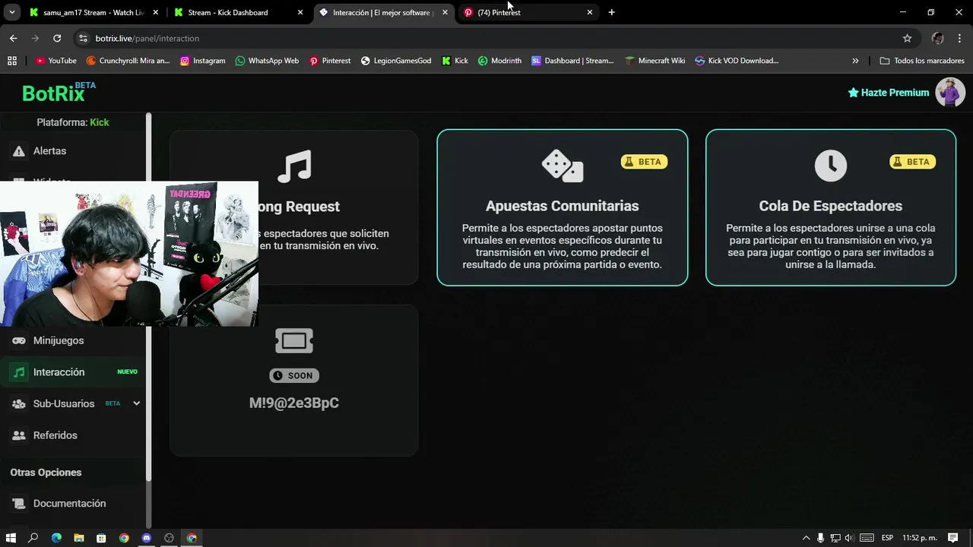This screenshot has width=973, height=547.
Task: Click the Plataforma: Kick label
Action: [73, 122]
